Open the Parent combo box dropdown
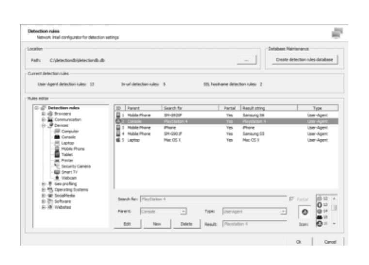 (x=183, y=211)
